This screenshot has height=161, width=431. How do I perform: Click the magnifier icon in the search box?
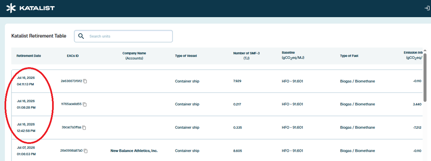tap(81, 36)
